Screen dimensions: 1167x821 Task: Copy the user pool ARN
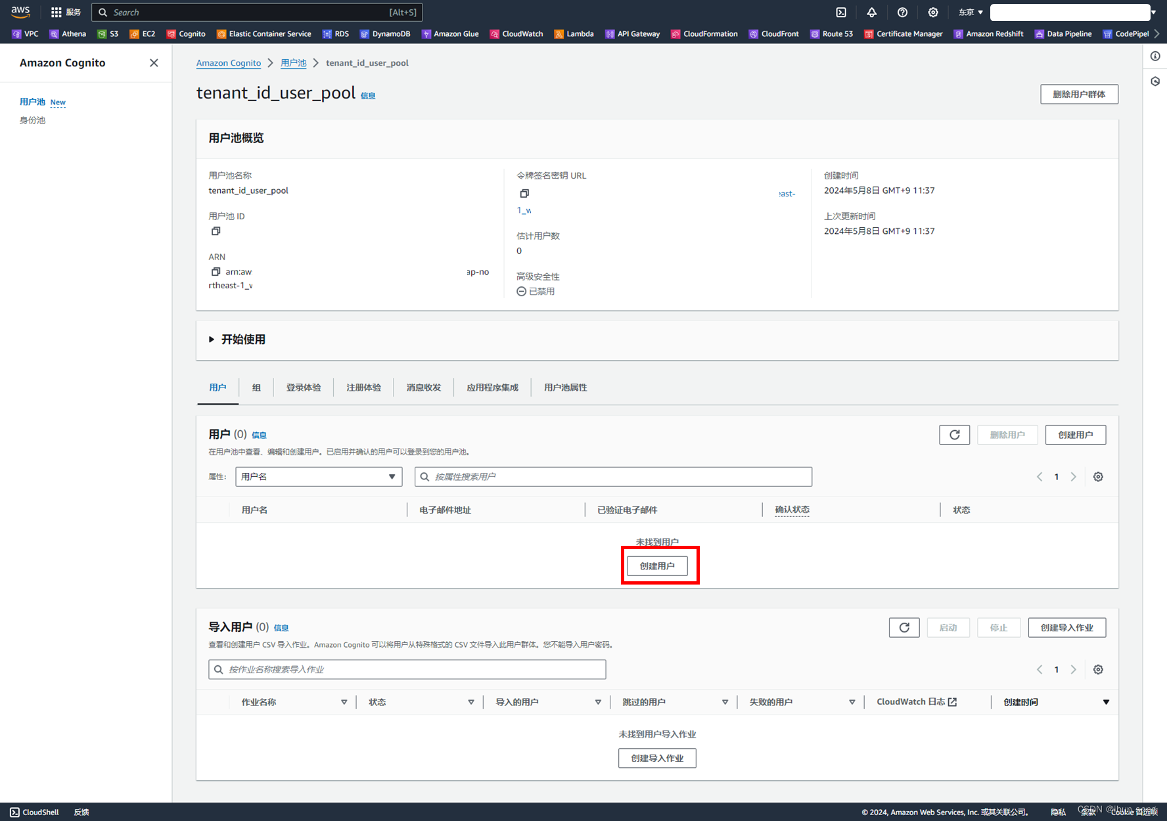click(x=216, y=272)
